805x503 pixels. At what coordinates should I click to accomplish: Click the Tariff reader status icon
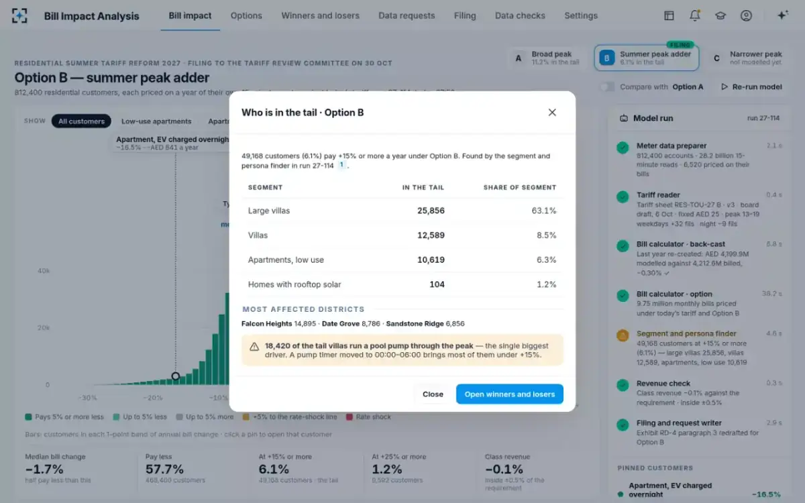click(623, 196)
